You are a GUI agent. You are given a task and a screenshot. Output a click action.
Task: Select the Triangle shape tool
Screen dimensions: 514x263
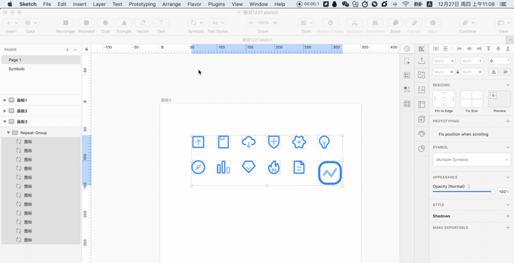124,23
